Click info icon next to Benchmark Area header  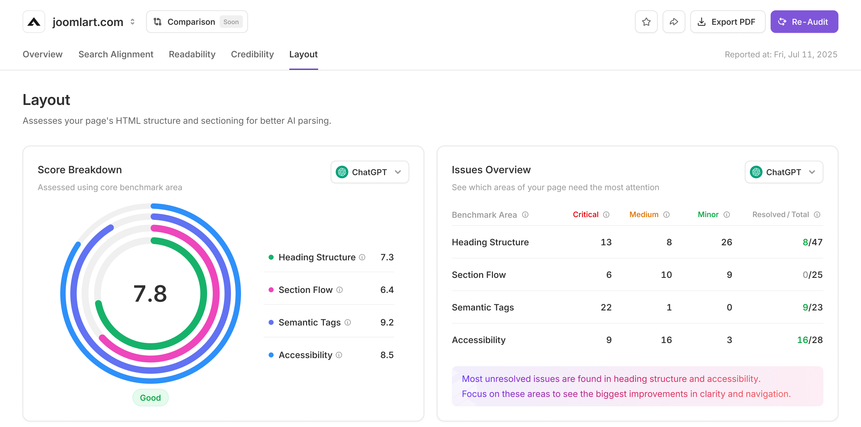pos(525,215)
